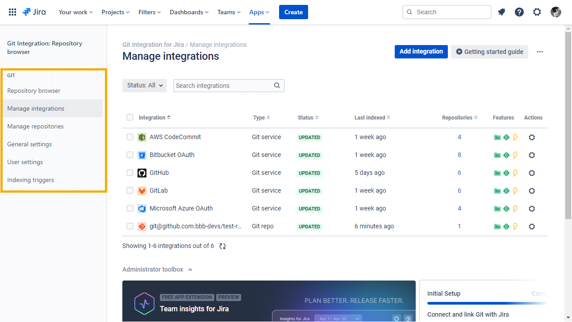Tick the checkbox for Bitbucket OAuth
The width and height of the screenshot is (572, 322).
tap(130, 155)
